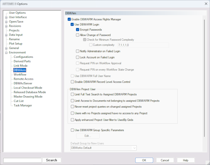Open DBWAclServer settings

point(23,83)
